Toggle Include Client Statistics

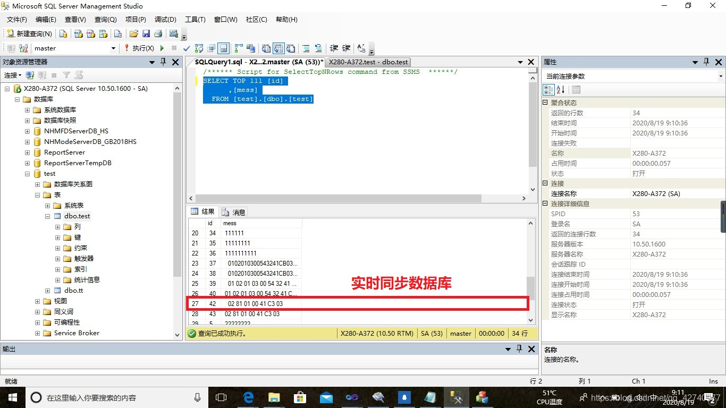click(250, 48)
